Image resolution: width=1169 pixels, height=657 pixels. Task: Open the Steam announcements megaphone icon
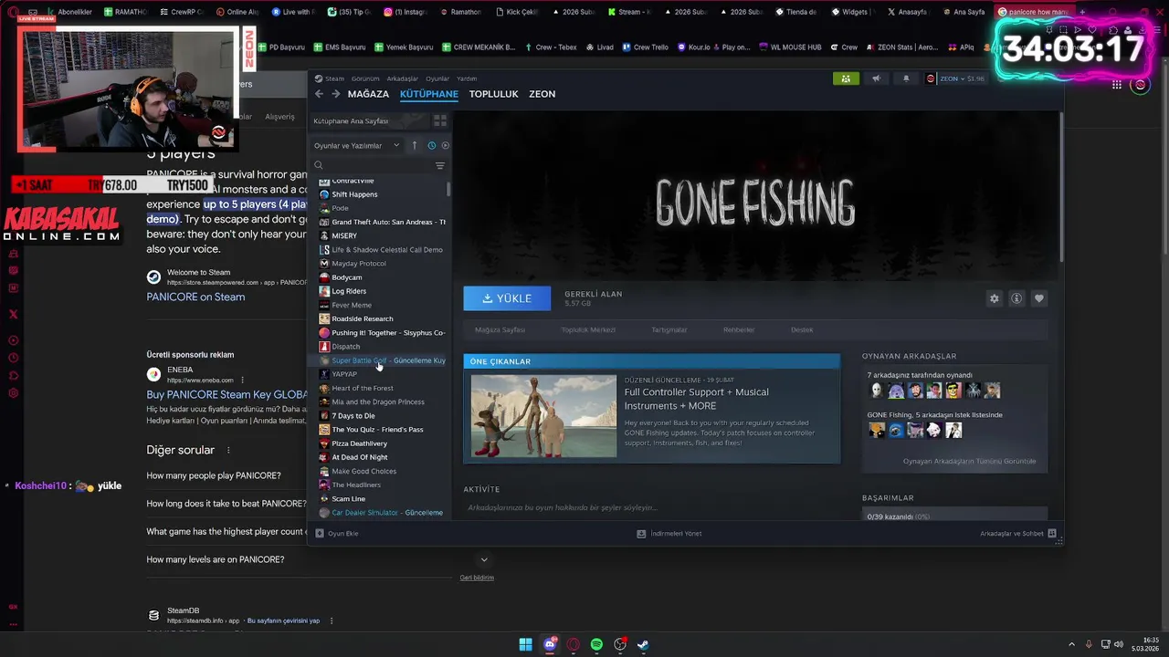(x=876, y=78)
